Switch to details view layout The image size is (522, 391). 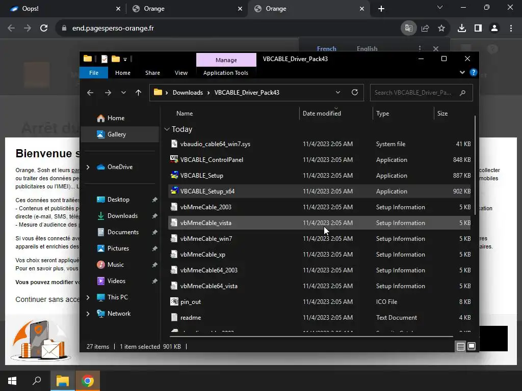pyautogui.click(x=460, y=346)
